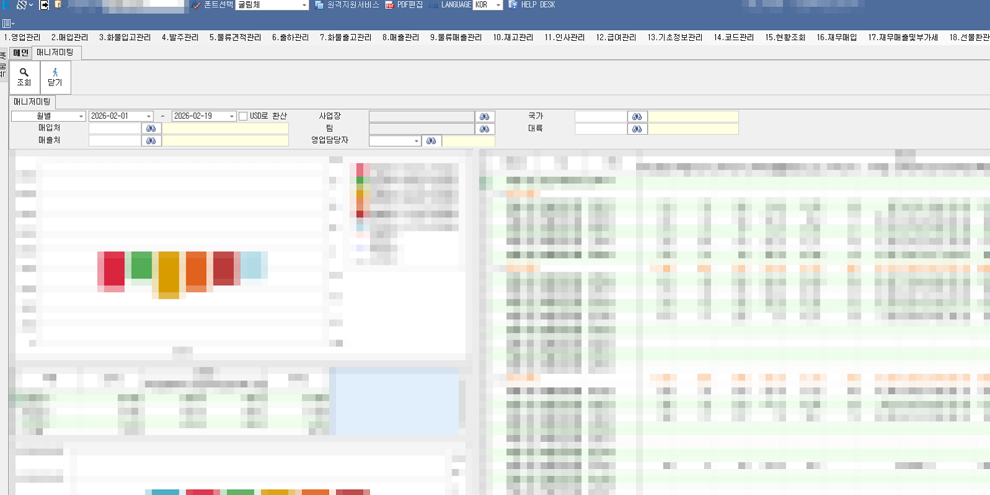The height and width of the screenshot is (495, 990).
Task: Switch to the 메인 tab
Action: (x=20, y=53)
